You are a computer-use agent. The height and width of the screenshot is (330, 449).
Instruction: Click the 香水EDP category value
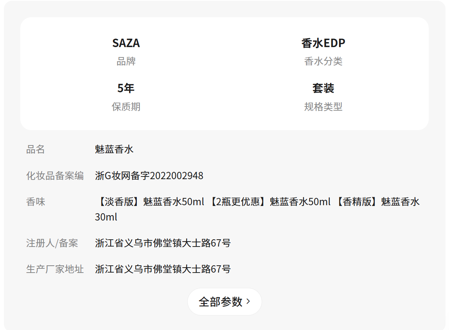pos(323,43)
